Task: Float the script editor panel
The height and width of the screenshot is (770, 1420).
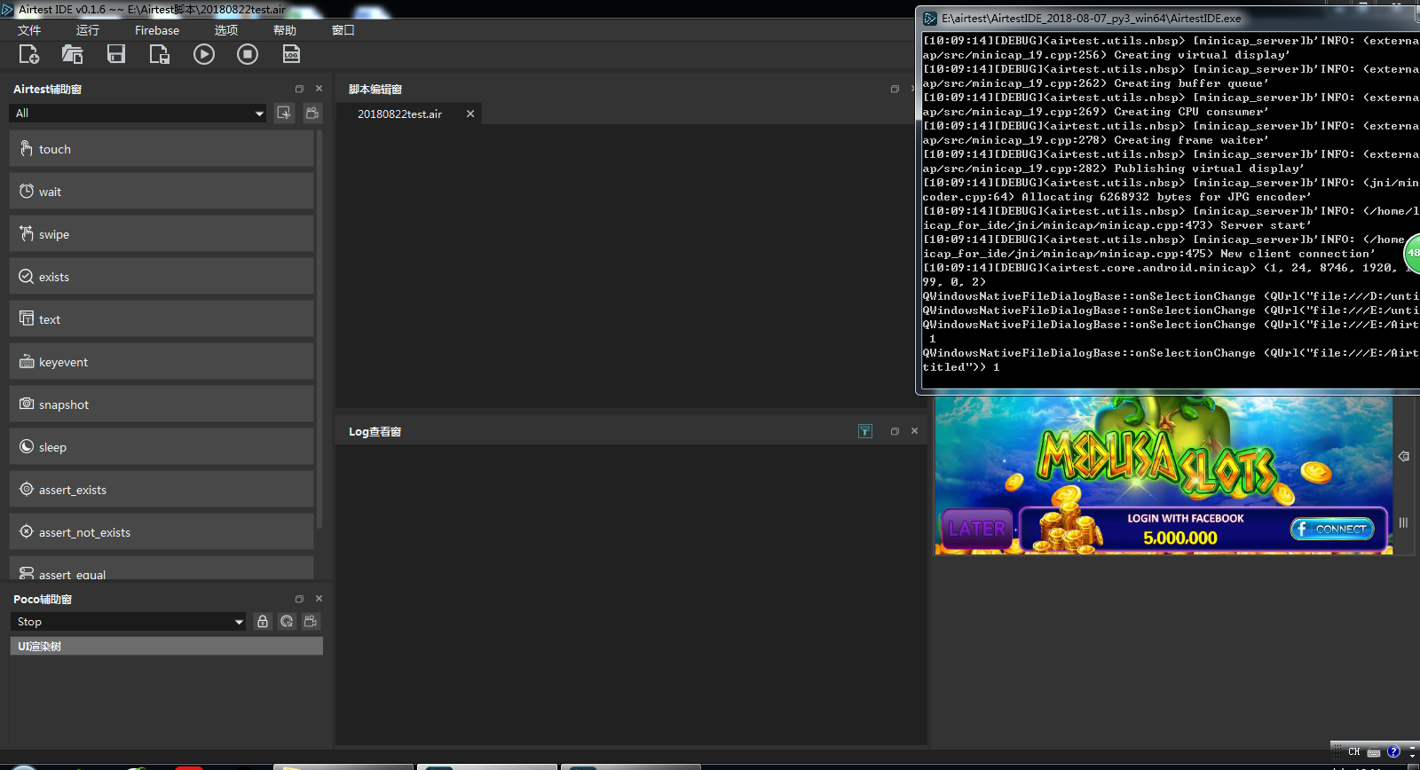Action: point(895,89)
